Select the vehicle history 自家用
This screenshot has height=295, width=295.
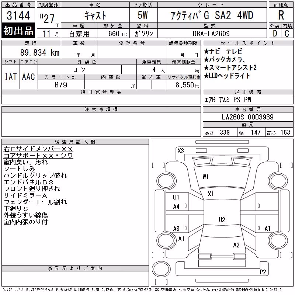(79, 34)
